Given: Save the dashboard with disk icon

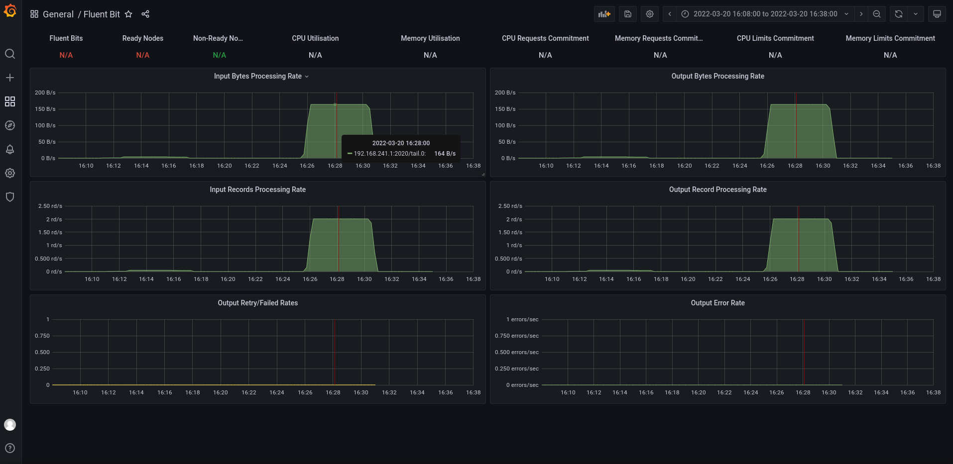Looking at the screenshot, I should 628,14.
